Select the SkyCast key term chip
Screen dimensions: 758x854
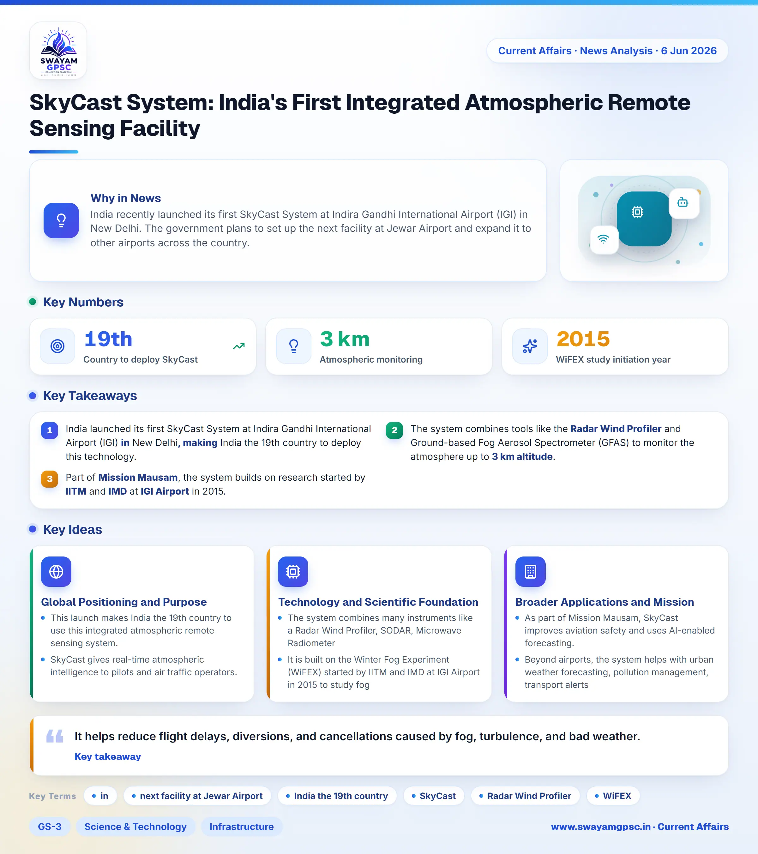point(434,796)
